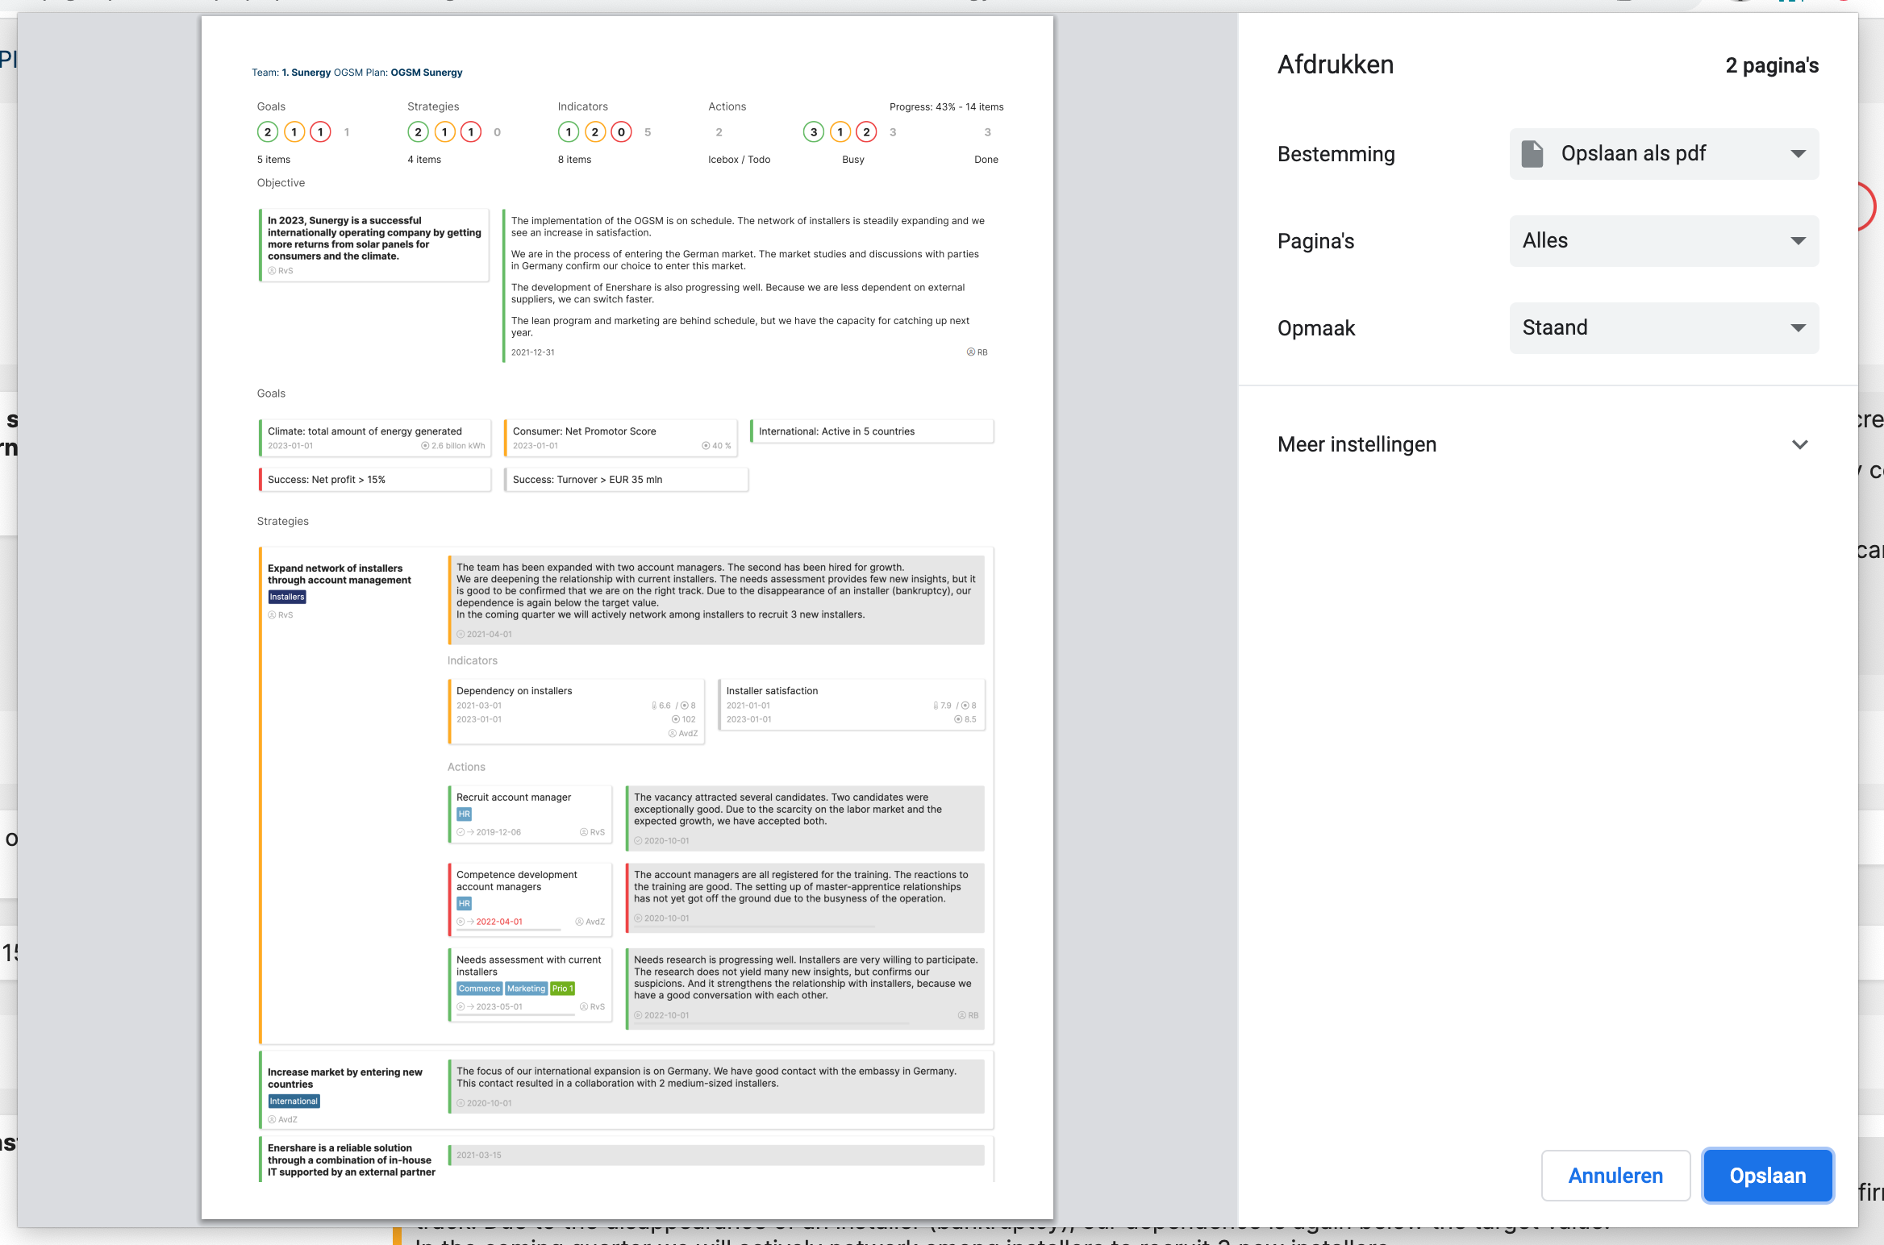Open the Pagina's 'Alles' dropdown
This screenshot has height=1245, width=1884.
(x=1663, y=240)
